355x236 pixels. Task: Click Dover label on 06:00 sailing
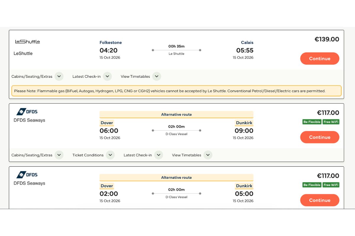pos(107,123)
